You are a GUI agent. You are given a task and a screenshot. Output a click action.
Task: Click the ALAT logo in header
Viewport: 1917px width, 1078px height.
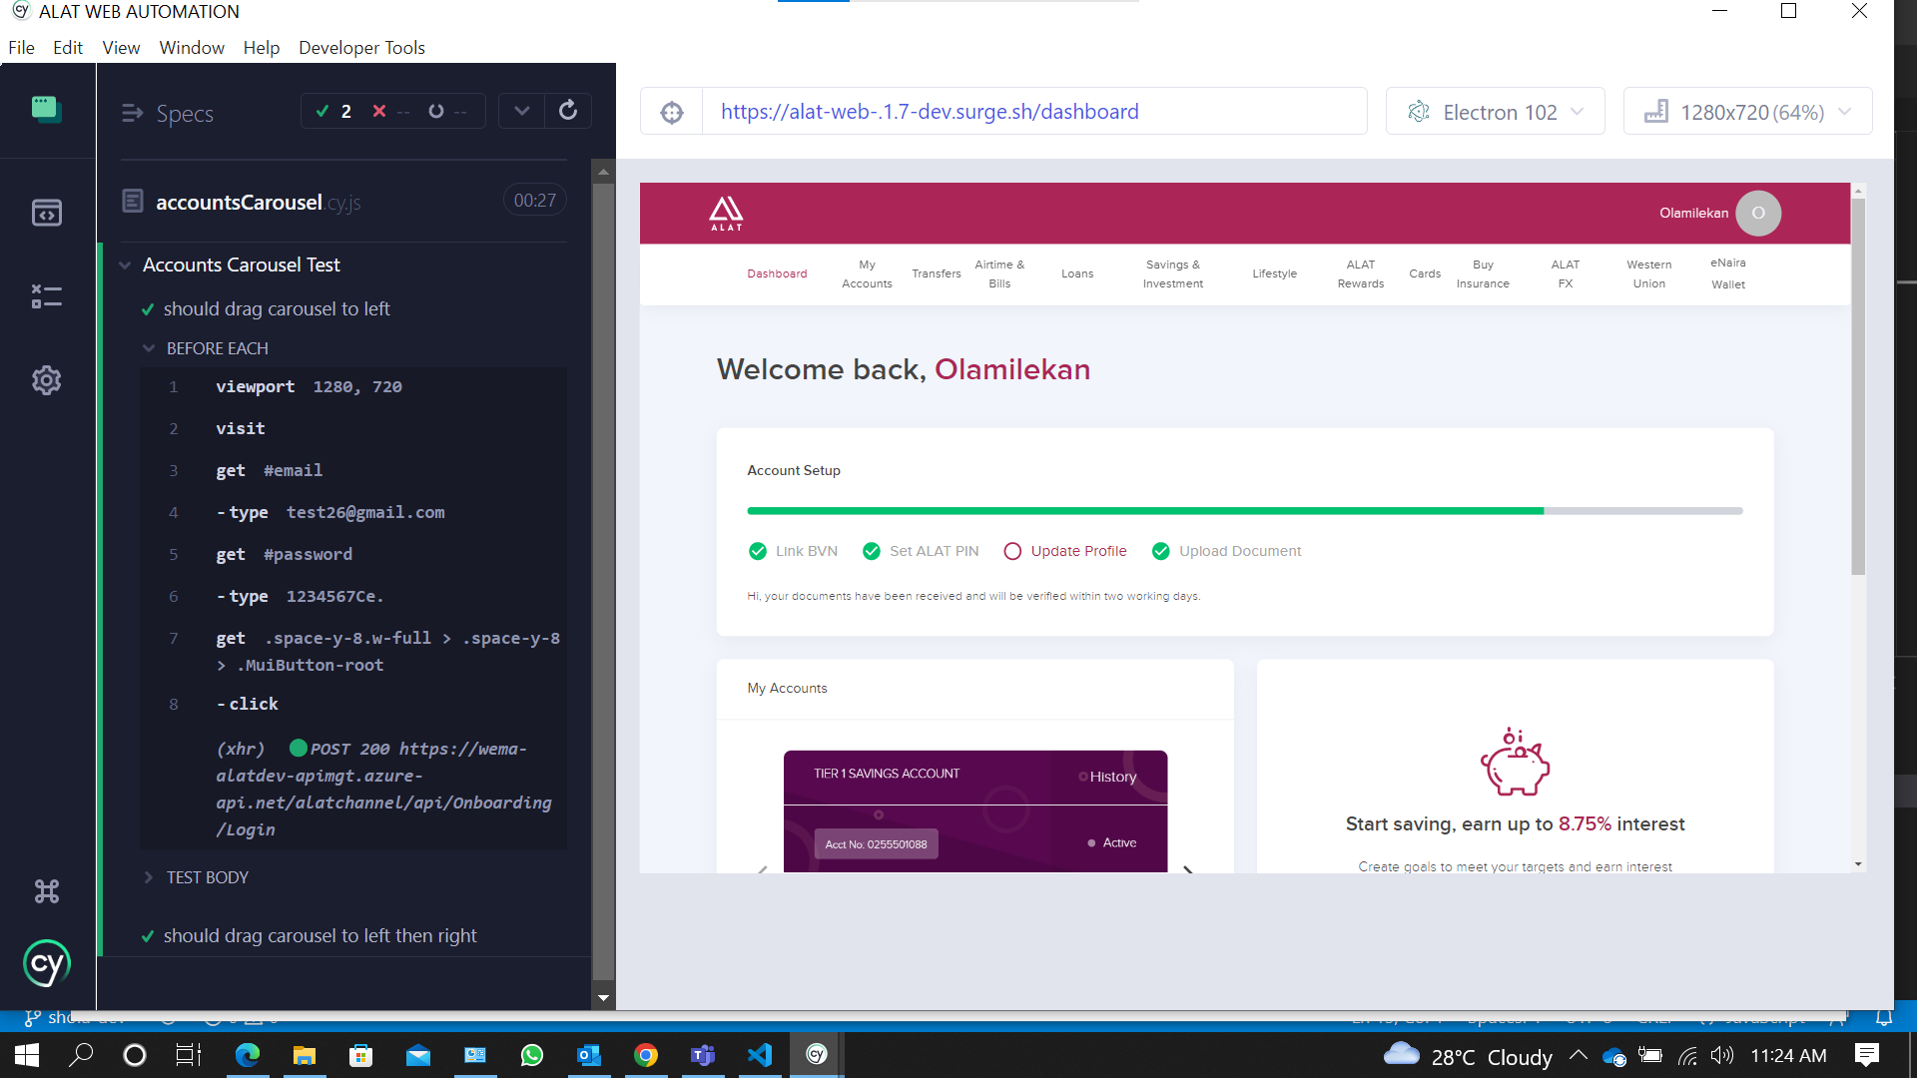726,213
